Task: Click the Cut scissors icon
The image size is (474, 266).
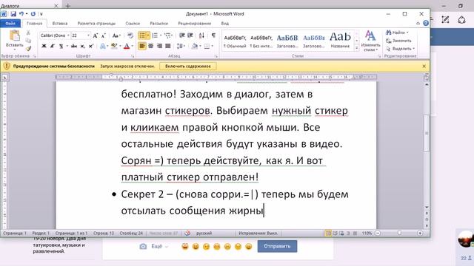Action: click(x=28, y=33)
